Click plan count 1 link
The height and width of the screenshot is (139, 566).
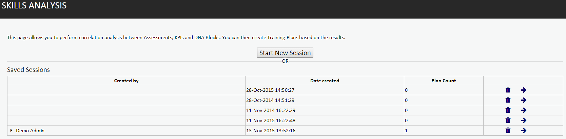click(x=406, y=131)
